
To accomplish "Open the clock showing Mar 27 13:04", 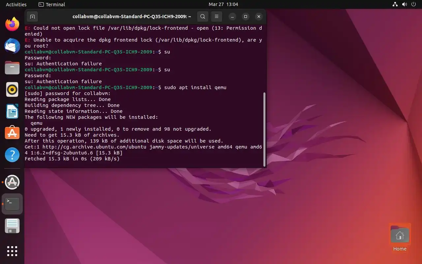I will coord(223,4).
